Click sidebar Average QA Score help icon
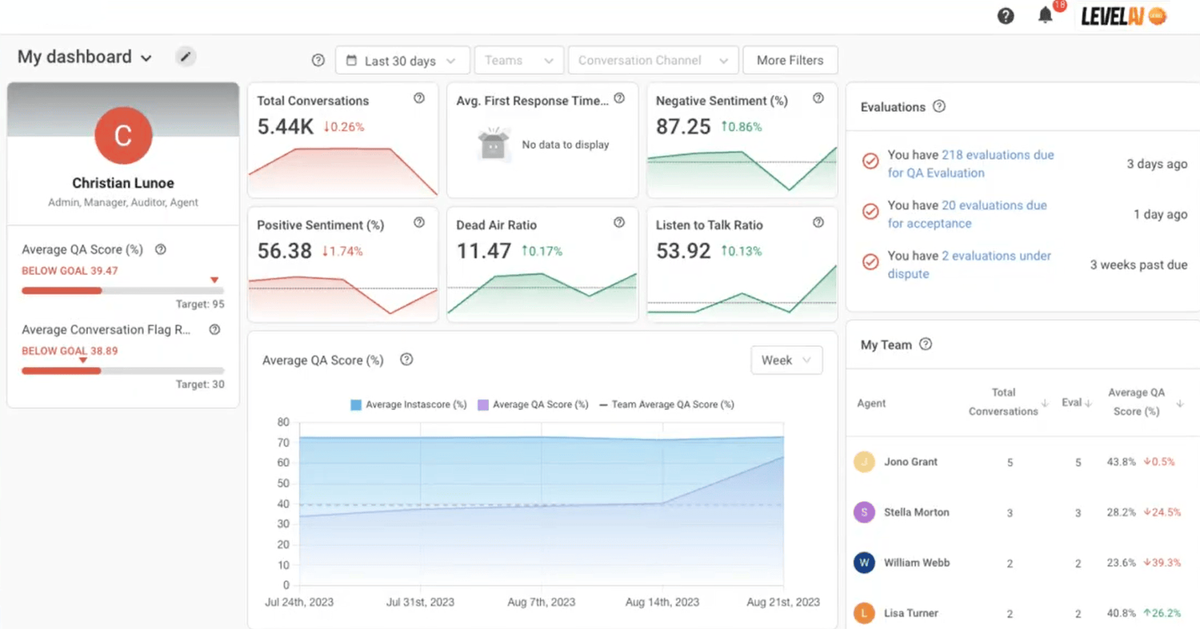 [x=160, y=249]
